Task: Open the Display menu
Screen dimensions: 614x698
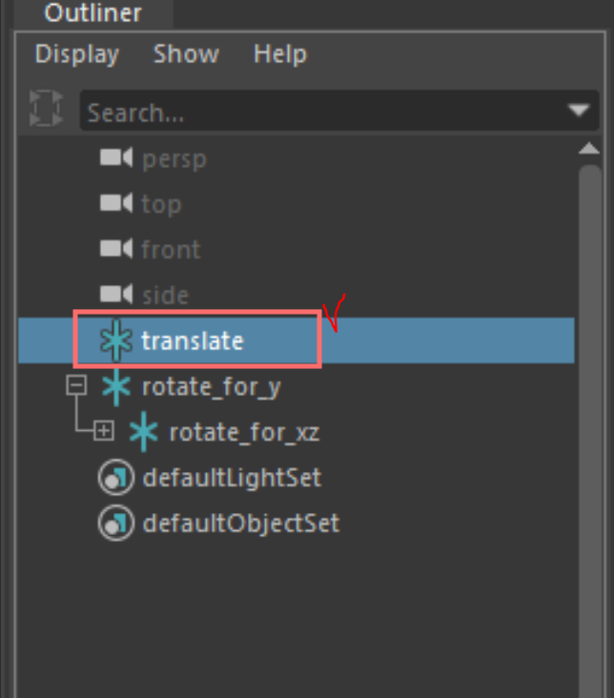Action: click(77, 54)
